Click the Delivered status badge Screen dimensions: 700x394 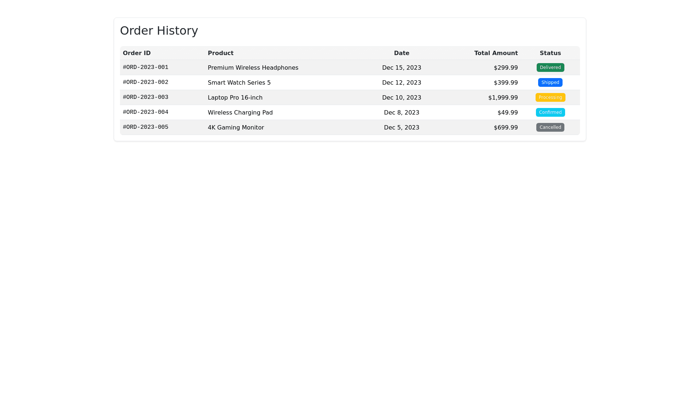pyautogui.click(x=550, y=67)
